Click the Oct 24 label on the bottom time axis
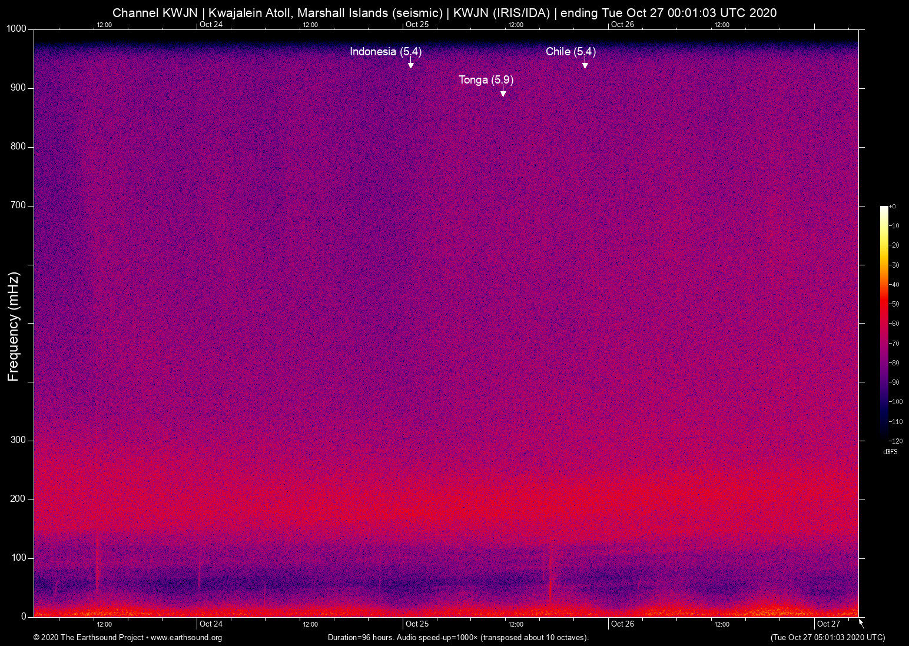909x646 pixels. pos(211,624)
